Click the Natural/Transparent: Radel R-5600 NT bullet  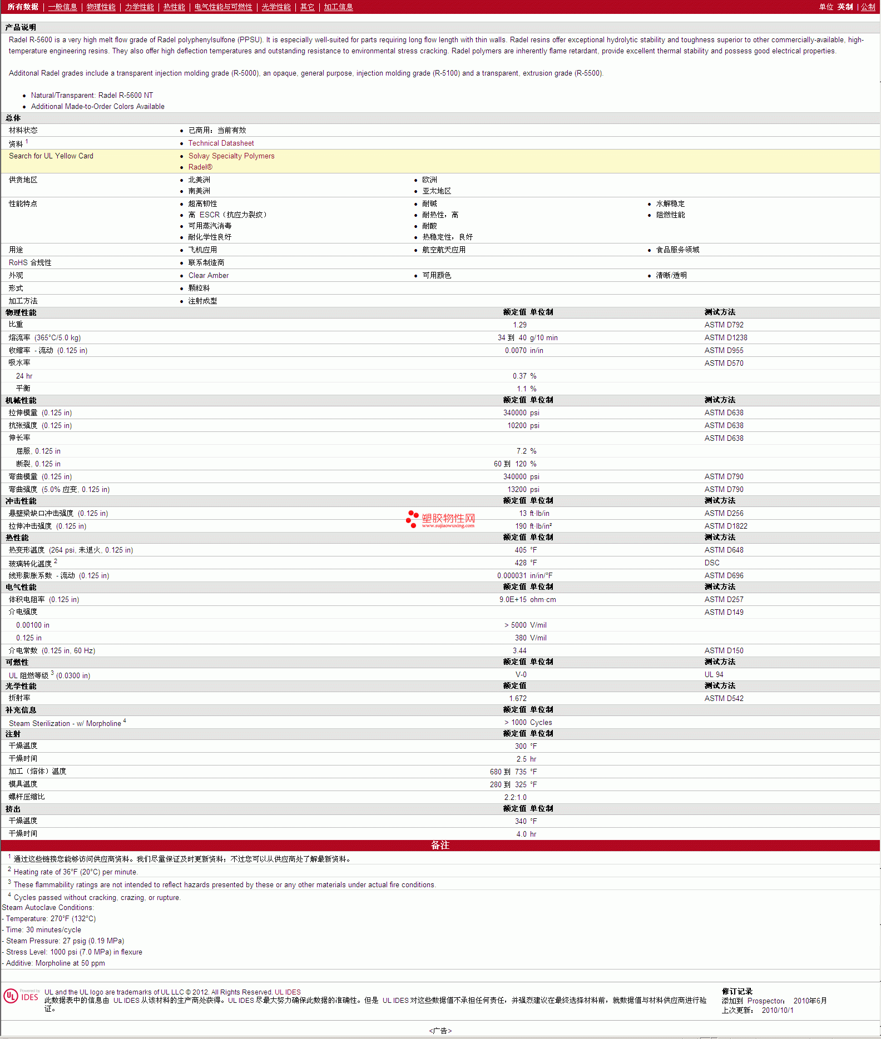click(x=92, y=95)
